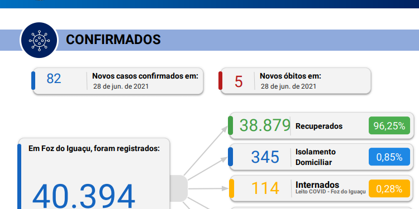419x209 pixels.
Task: Click the Recuperados label
Action: [319, 126]
